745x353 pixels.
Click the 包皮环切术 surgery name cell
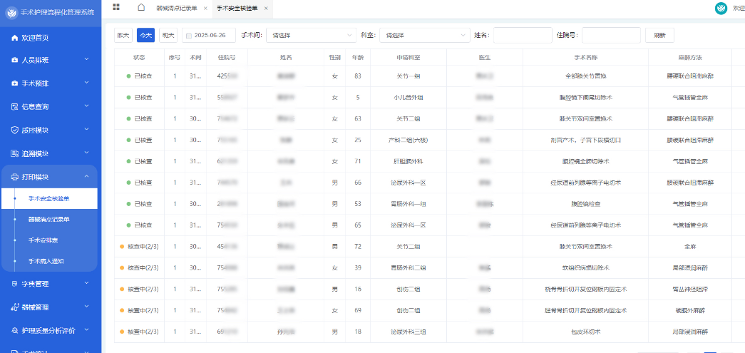[x=585, y=332]
